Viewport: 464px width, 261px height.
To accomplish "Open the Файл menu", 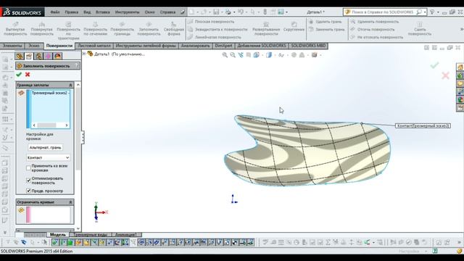I will [55, 12].
